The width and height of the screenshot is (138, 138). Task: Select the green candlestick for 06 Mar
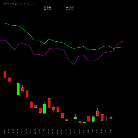tap(76, 118)
